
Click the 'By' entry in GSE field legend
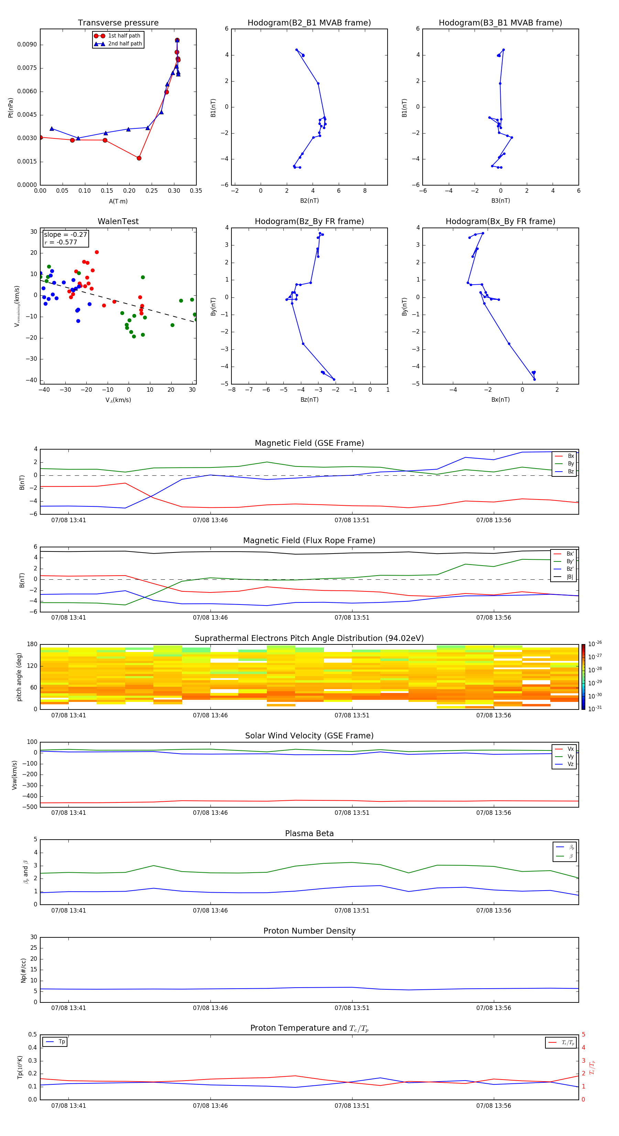[564, 463]
